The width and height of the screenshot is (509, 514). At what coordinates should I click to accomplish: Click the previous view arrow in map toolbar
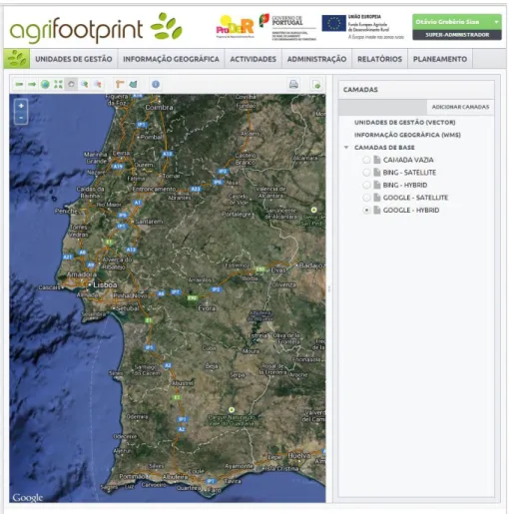(19, 85)
